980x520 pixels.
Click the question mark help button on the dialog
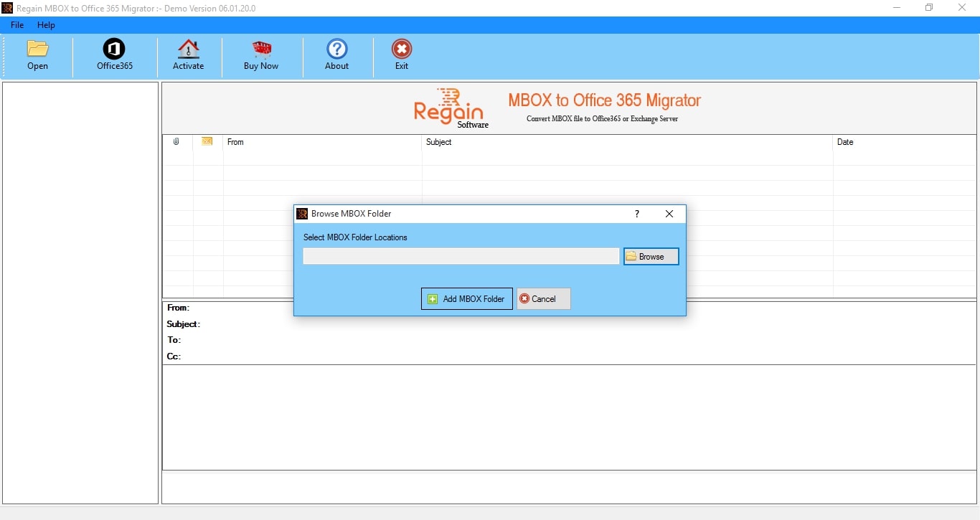637,214
